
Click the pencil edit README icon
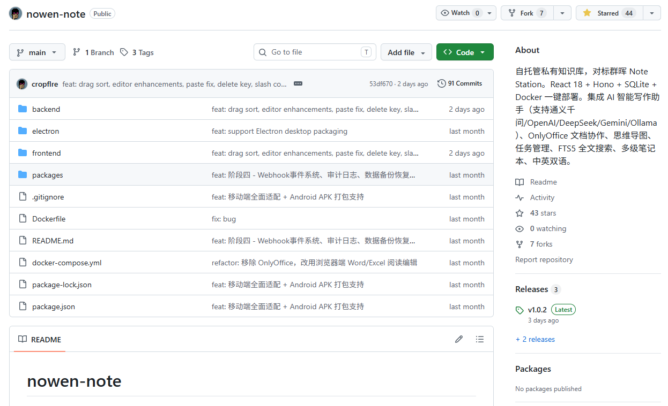coord(459,339)
